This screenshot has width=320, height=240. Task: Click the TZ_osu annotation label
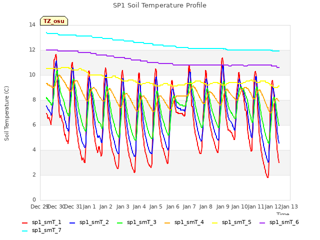(x=54, y=21)
